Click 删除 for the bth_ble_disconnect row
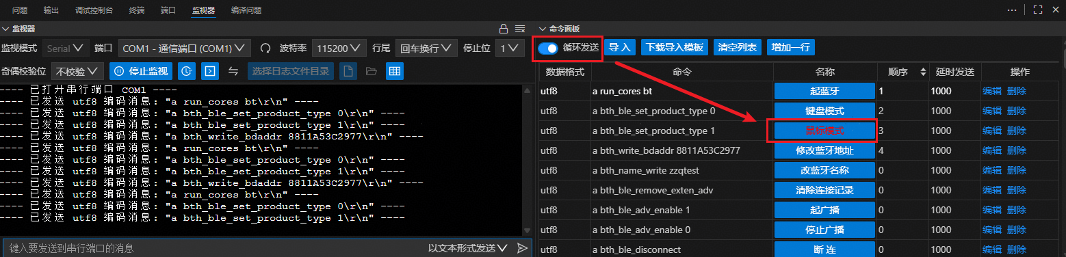 pyautogui.click(x=1017, y=249)
